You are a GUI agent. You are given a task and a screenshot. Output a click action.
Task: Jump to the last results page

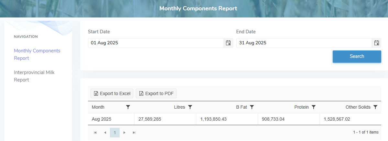[134, 133]
